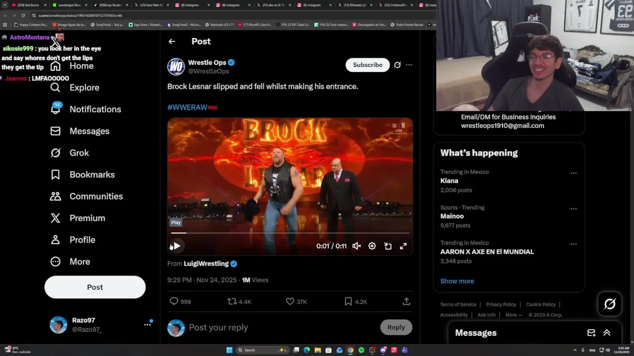Screen dimensions: 634x356
Task: Click the video progress bar
Action: click(290, 232)
